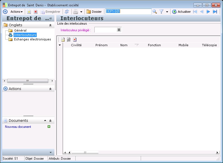Open the grid row selector dropdown arrow
The height and width of the screenshot is (163, 223).
point(60,45)
